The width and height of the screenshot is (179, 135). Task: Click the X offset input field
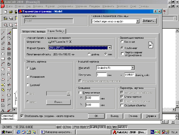tap(92, 98)
